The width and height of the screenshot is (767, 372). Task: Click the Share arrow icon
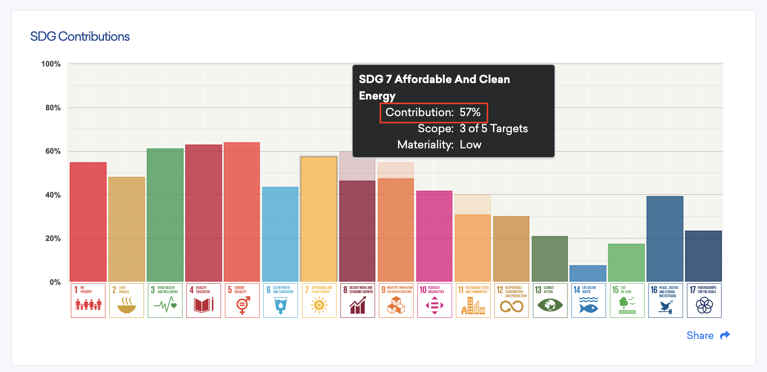coord(725,335)
